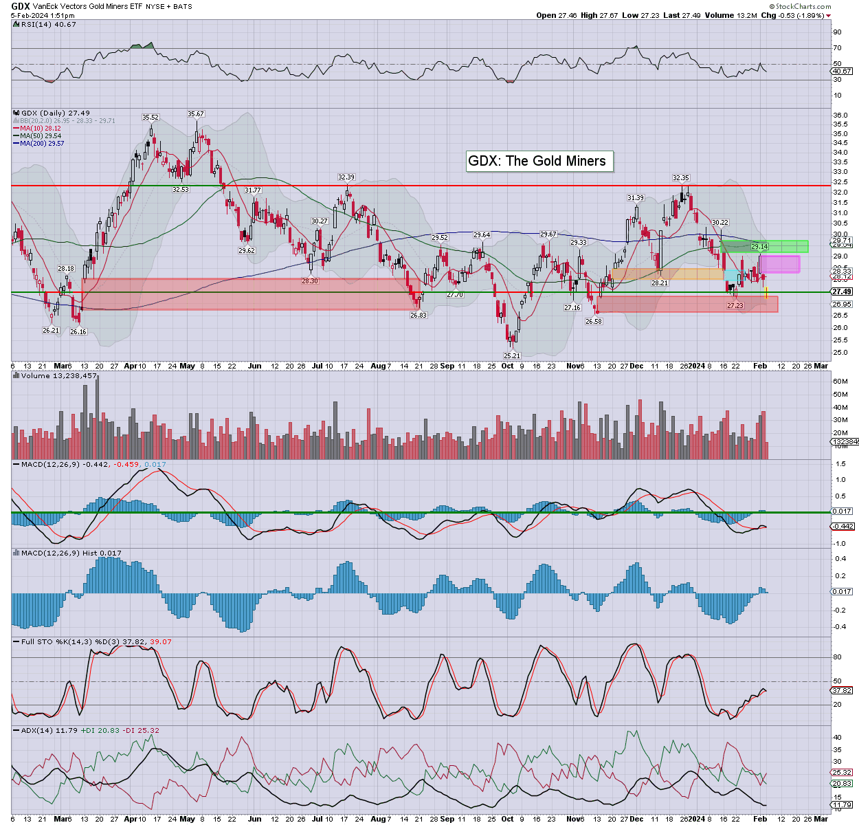Click the ADX(14) panel icon
859x825 pixels.
click(x=16, y=730)
